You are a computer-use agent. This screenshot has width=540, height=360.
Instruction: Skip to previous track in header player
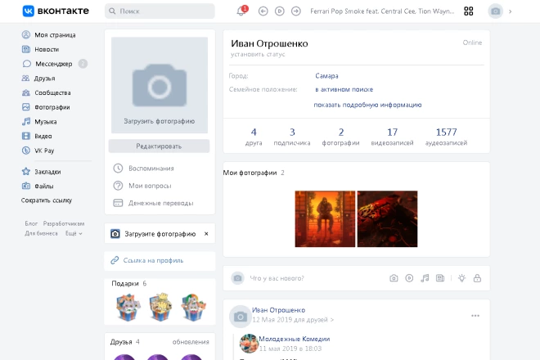click(x=263, y=11)
